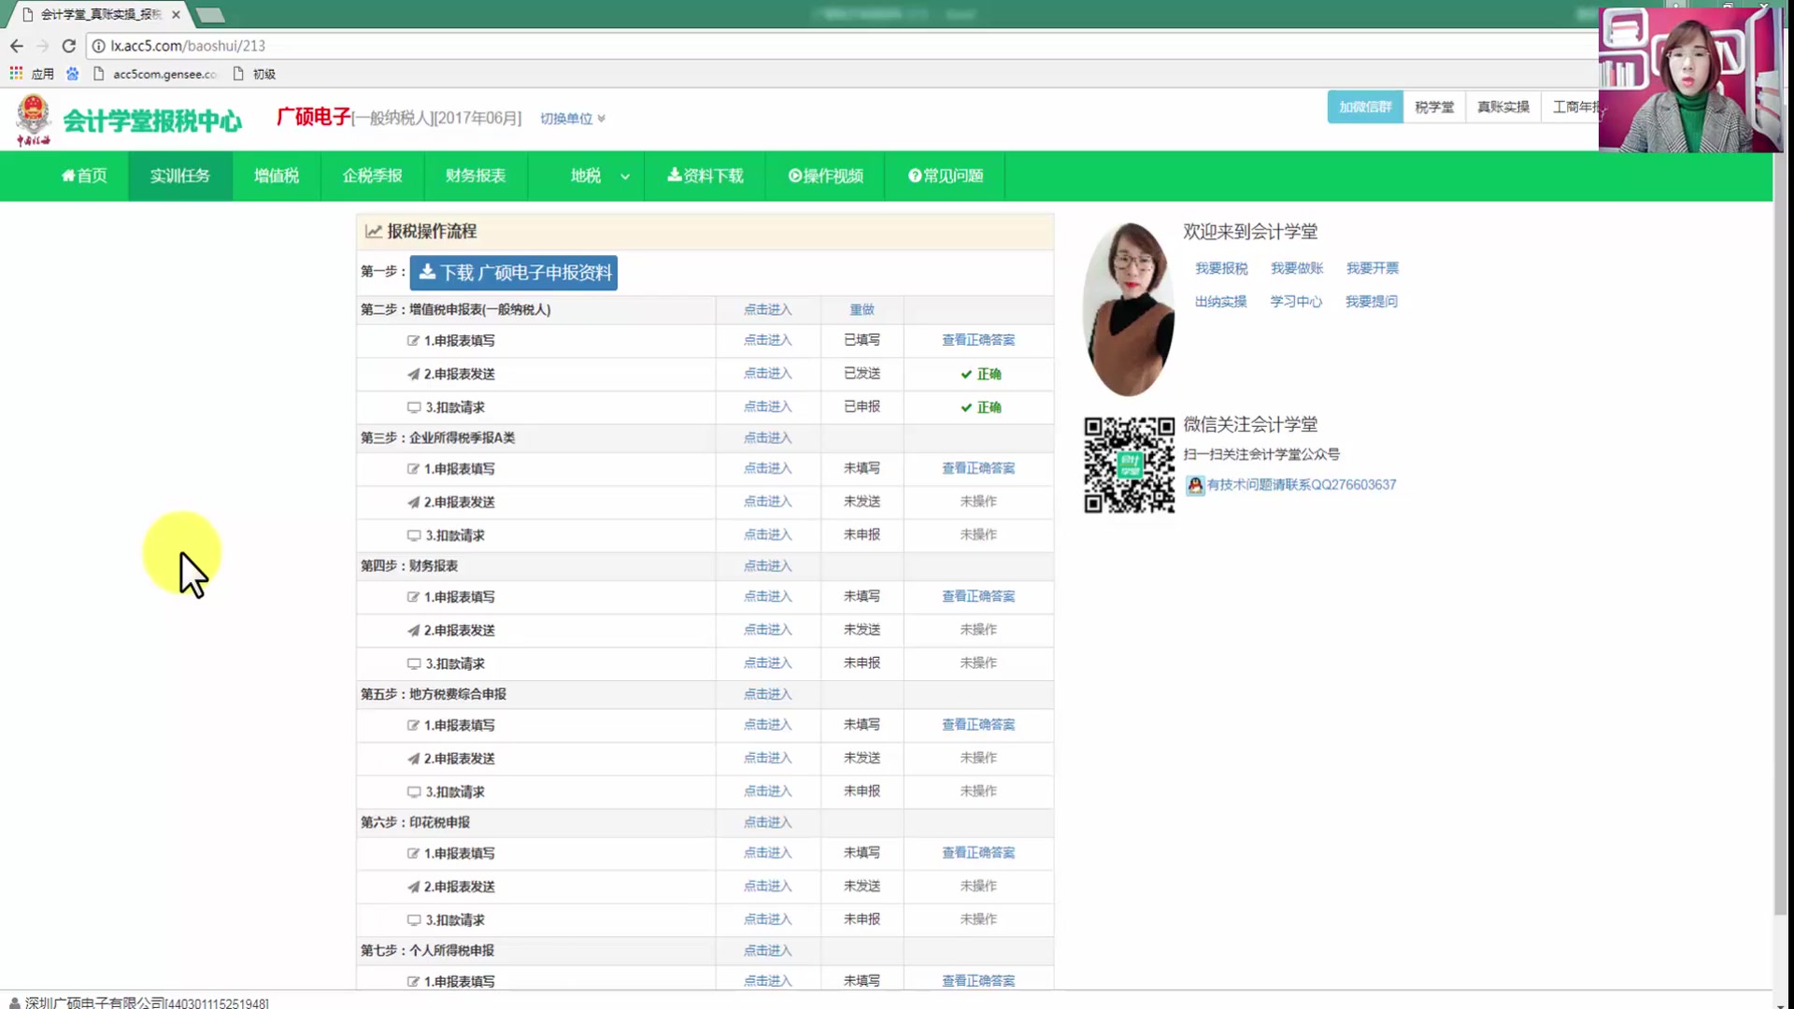The width and height of the screenshot is (1794, 1009).
Task: Click edit icon of 地方税费 1.申报表填写
Action: coord(413,725)
